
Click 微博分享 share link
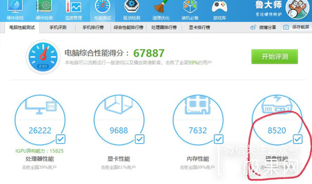tap(268, 27)
